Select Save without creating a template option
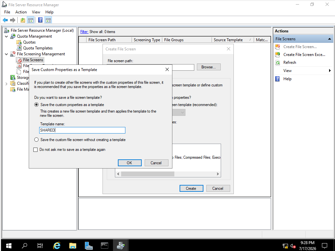The width and height of the screenshot is (335, 251). [x=37, y=140]
